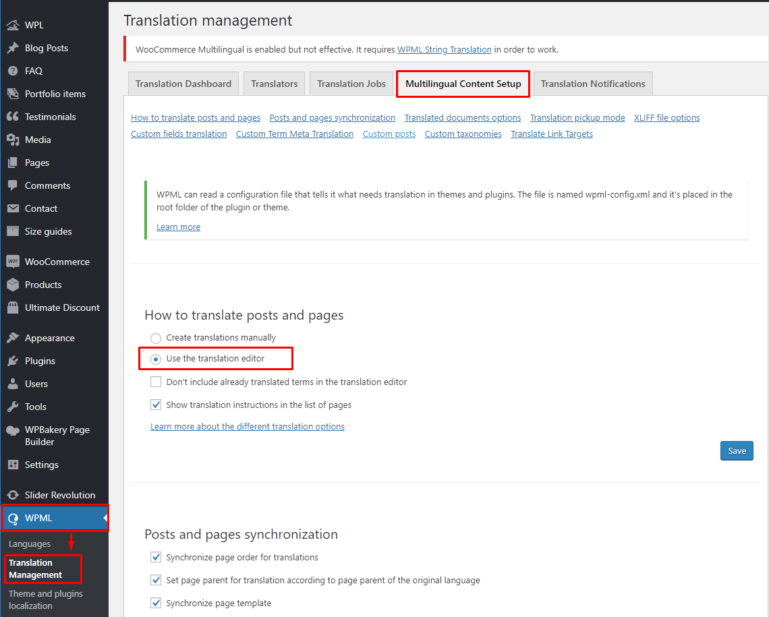
Task: Open Learn more about translation options link
Action: pyautogui.click(x=247, y=426)
